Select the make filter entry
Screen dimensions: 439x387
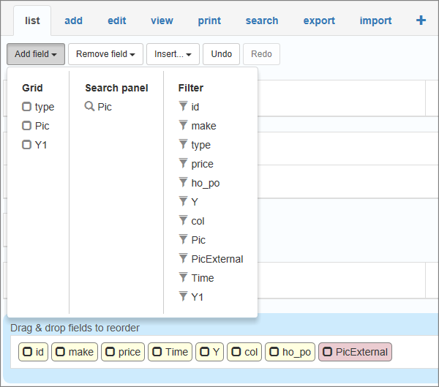click(x=203, y=126)
